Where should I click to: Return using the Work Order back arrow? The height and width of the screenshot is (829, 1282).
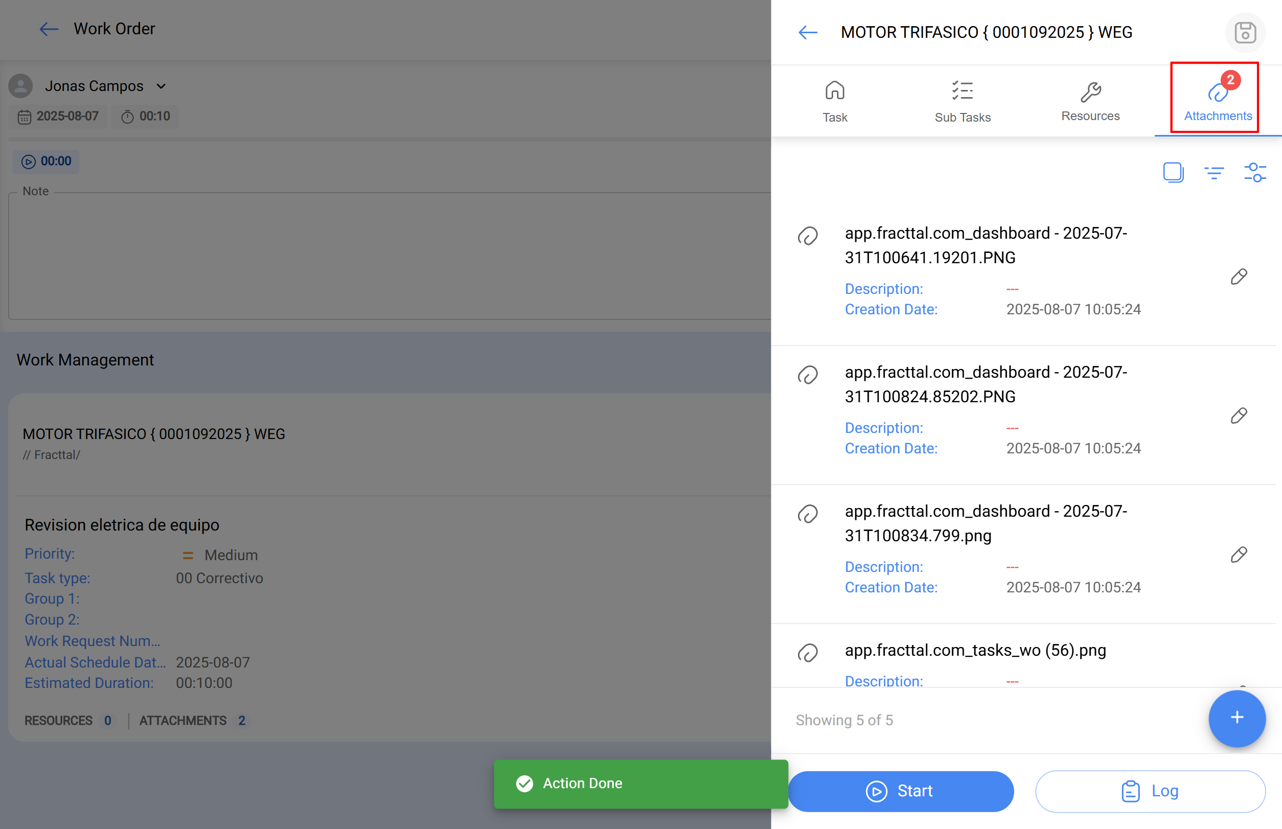point(49,29)
